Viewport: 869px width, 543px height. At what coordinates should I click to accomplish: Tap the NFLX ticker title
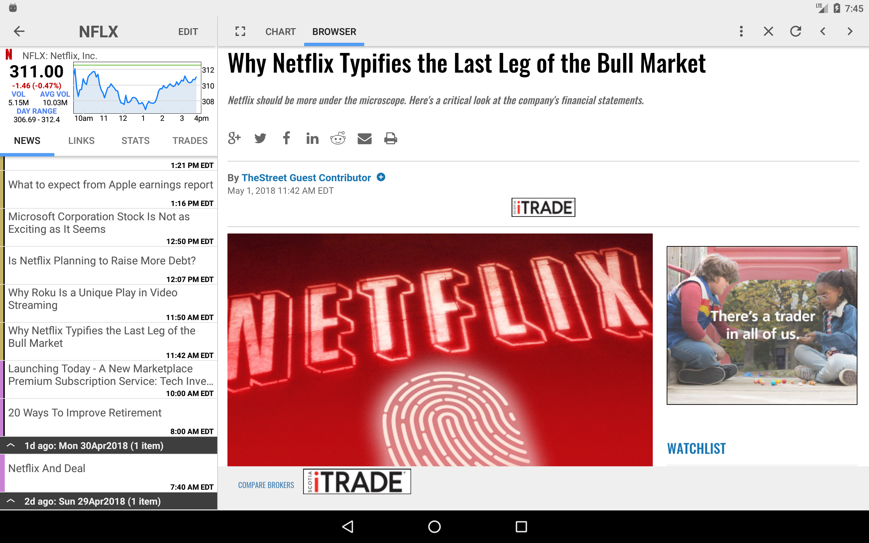(98, 32)
